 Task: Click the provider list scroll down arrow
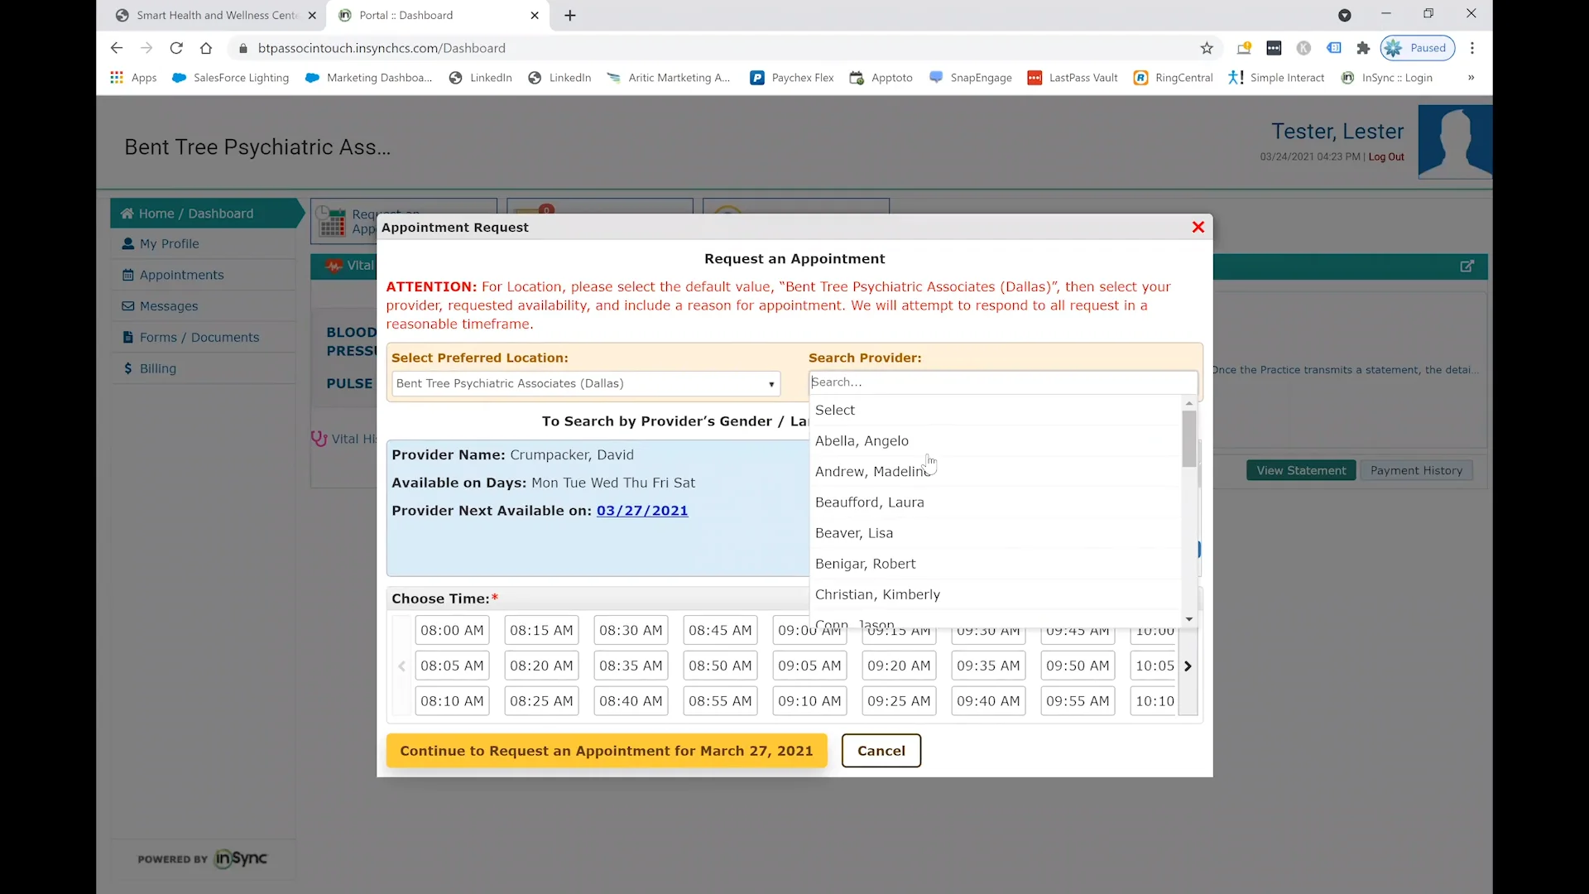pos(1189,619)
